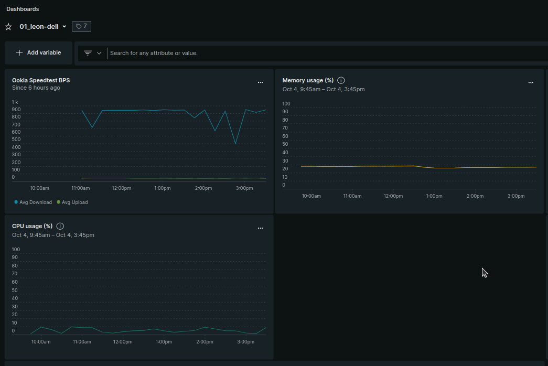The height and width of the screenshot is (366, 548).
Task: Toggle the favorite star for 01_leon-dell
Action: tap(8, 26)
